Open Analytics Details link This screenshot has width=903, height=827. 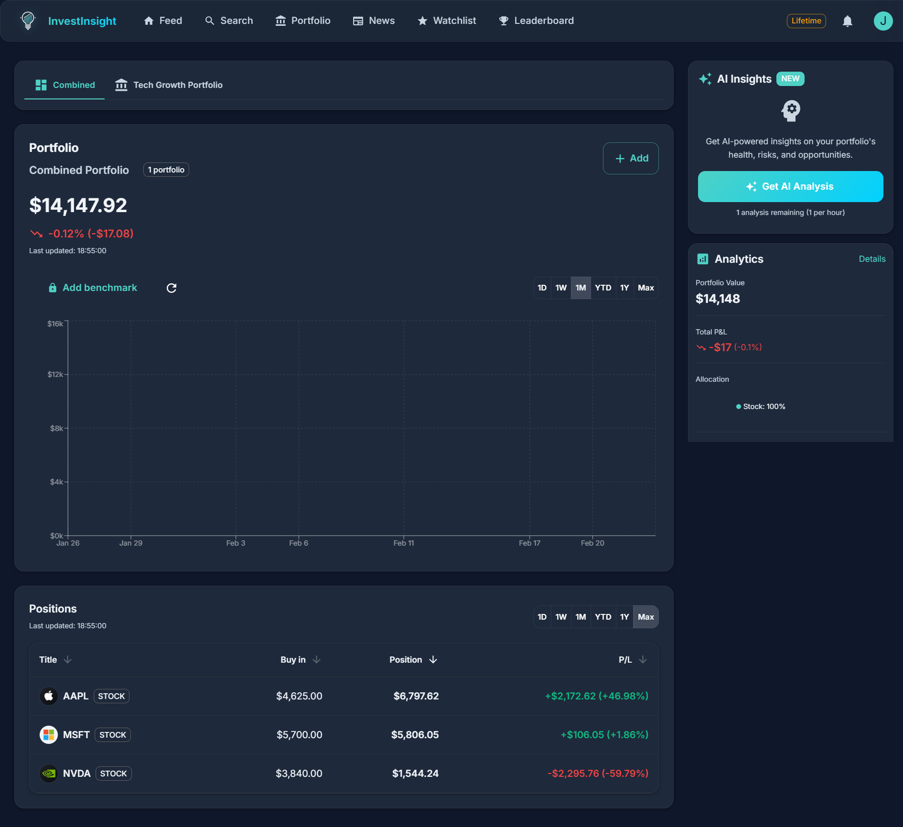click(872, 259)
